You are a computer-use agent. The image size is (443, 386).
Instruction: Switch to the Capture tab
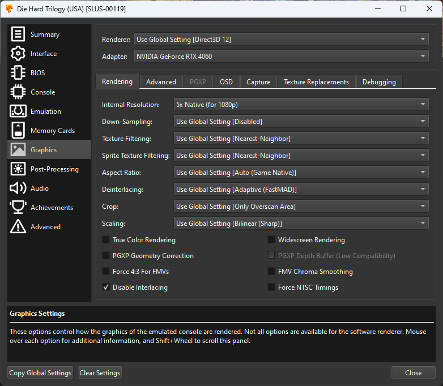[x=258, y=82]
